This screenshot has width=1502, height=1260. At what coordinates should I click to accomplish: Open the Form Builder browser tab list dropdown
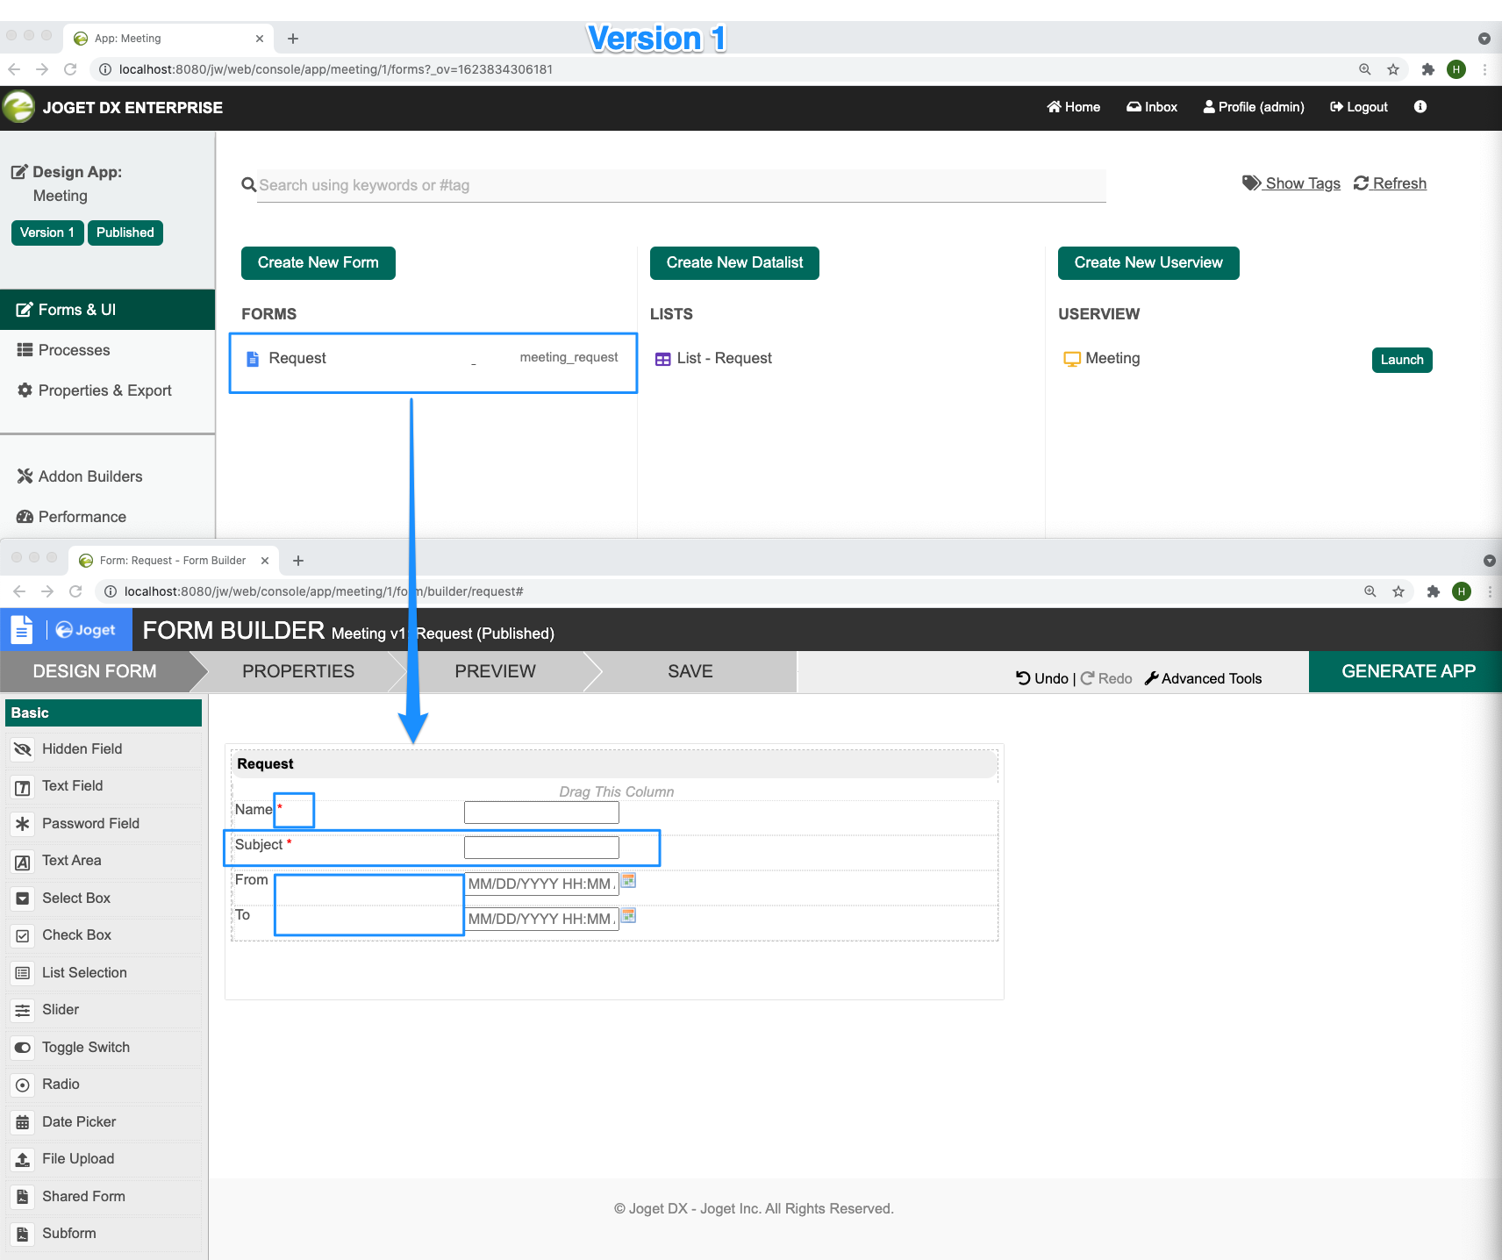pyautogui.click(x=1490, y=561)
